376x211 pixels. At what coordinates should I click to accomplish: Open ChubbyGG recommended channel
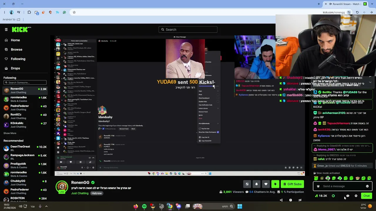[25, 183]
